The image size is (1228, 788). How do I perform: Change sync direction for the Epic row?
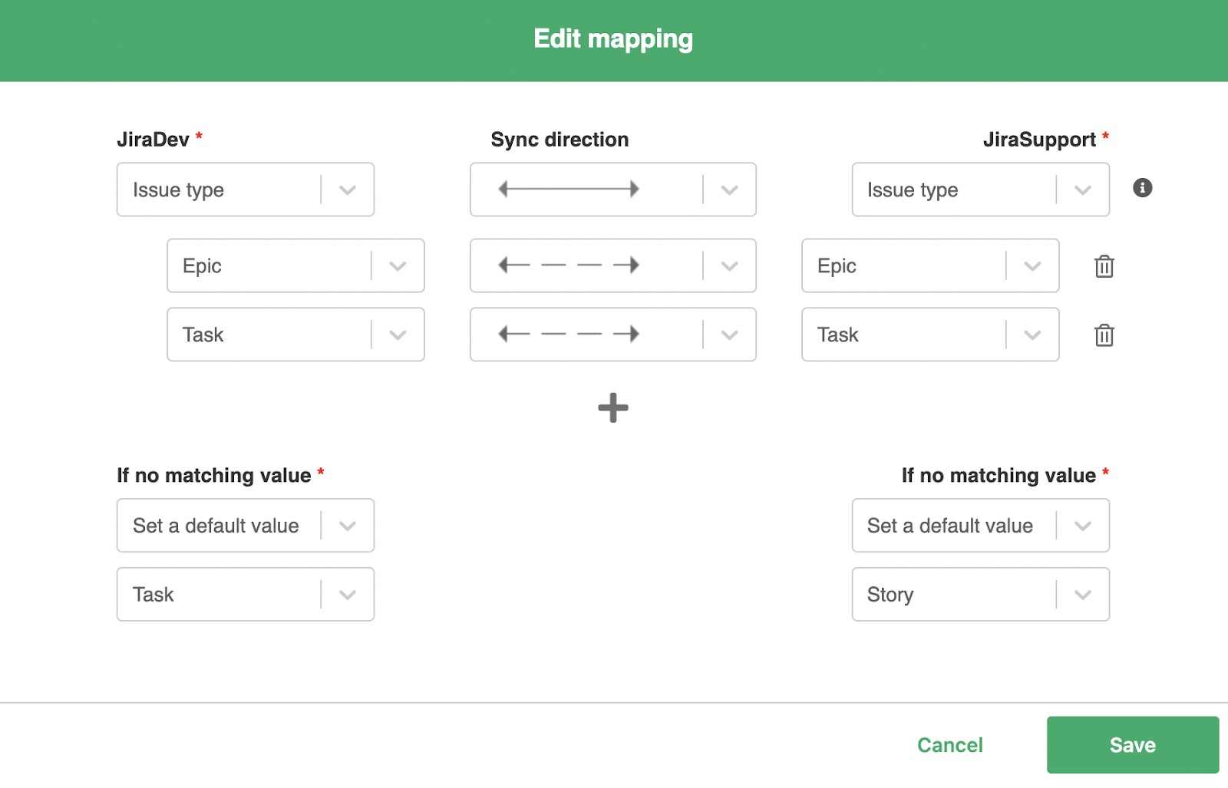[613, 265]
